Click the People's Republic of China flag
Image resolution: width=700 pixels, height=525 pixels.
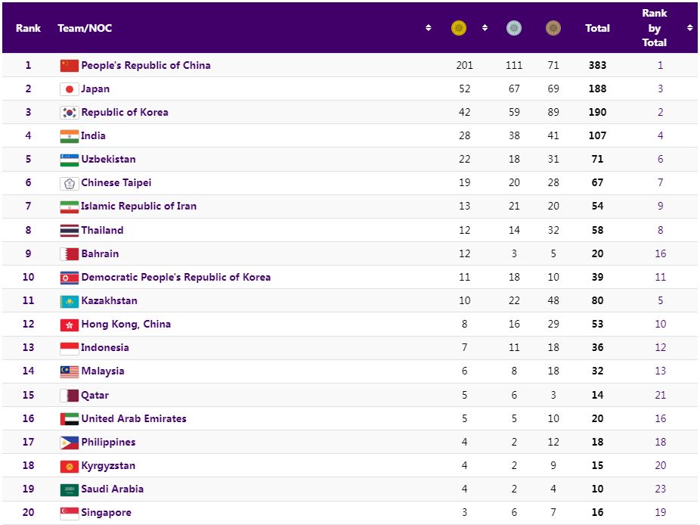pos(69,66)
